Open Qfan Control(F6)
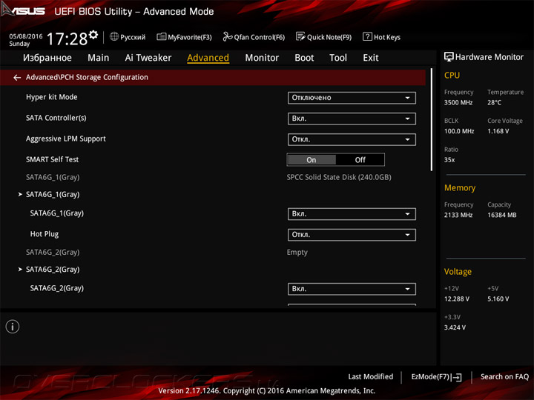 (x=254, y=37)
